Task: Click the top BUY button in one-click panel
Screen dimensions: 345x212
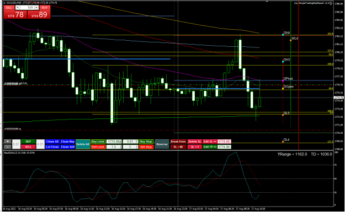Action: (45, 8)
